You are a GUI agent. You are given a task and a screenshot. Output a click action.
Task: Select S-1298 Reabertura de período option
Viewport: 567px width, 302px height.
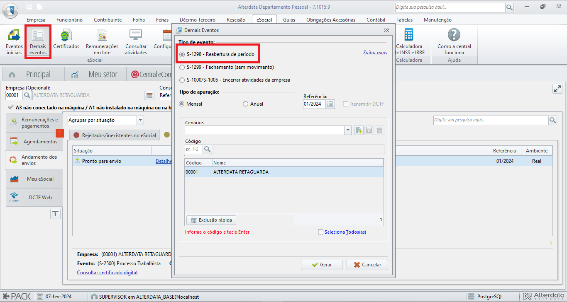point(217,54)
